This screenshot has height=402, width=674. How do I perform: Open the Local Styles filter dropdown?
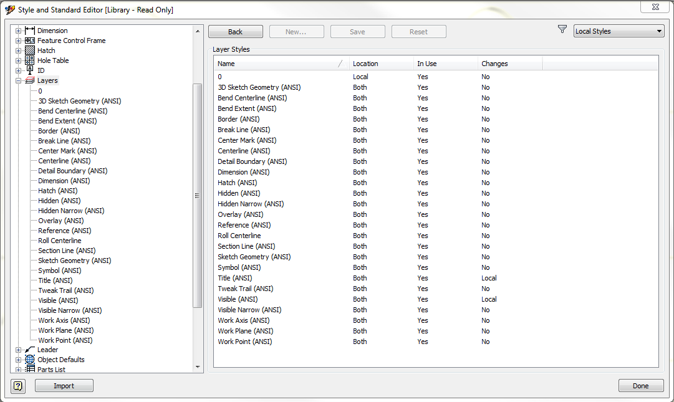click(619, 31)
